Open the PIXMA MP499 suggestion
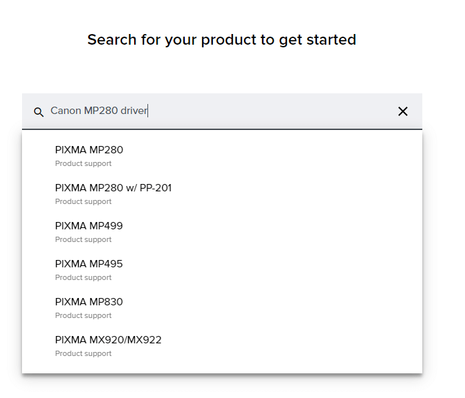 click(x=89, y=226)
